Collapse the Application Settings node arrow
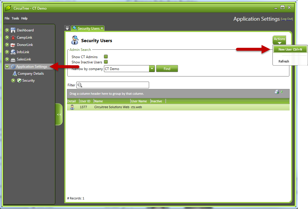This screenshot has height=209, width=308. point(7,67)
